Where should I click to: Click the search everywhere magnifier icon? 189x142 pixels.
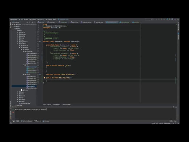point(178,19)
